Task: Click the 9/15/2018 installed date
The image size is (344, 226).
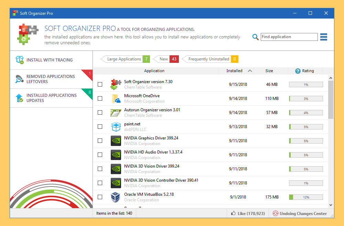Action: (238, 84)
